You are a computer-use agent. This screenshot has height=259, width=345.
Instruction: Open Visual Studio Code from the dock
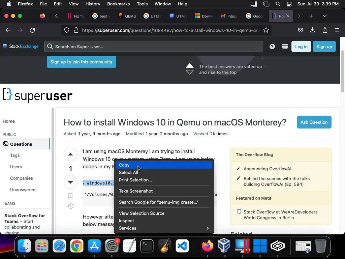(x=182, y=246)
